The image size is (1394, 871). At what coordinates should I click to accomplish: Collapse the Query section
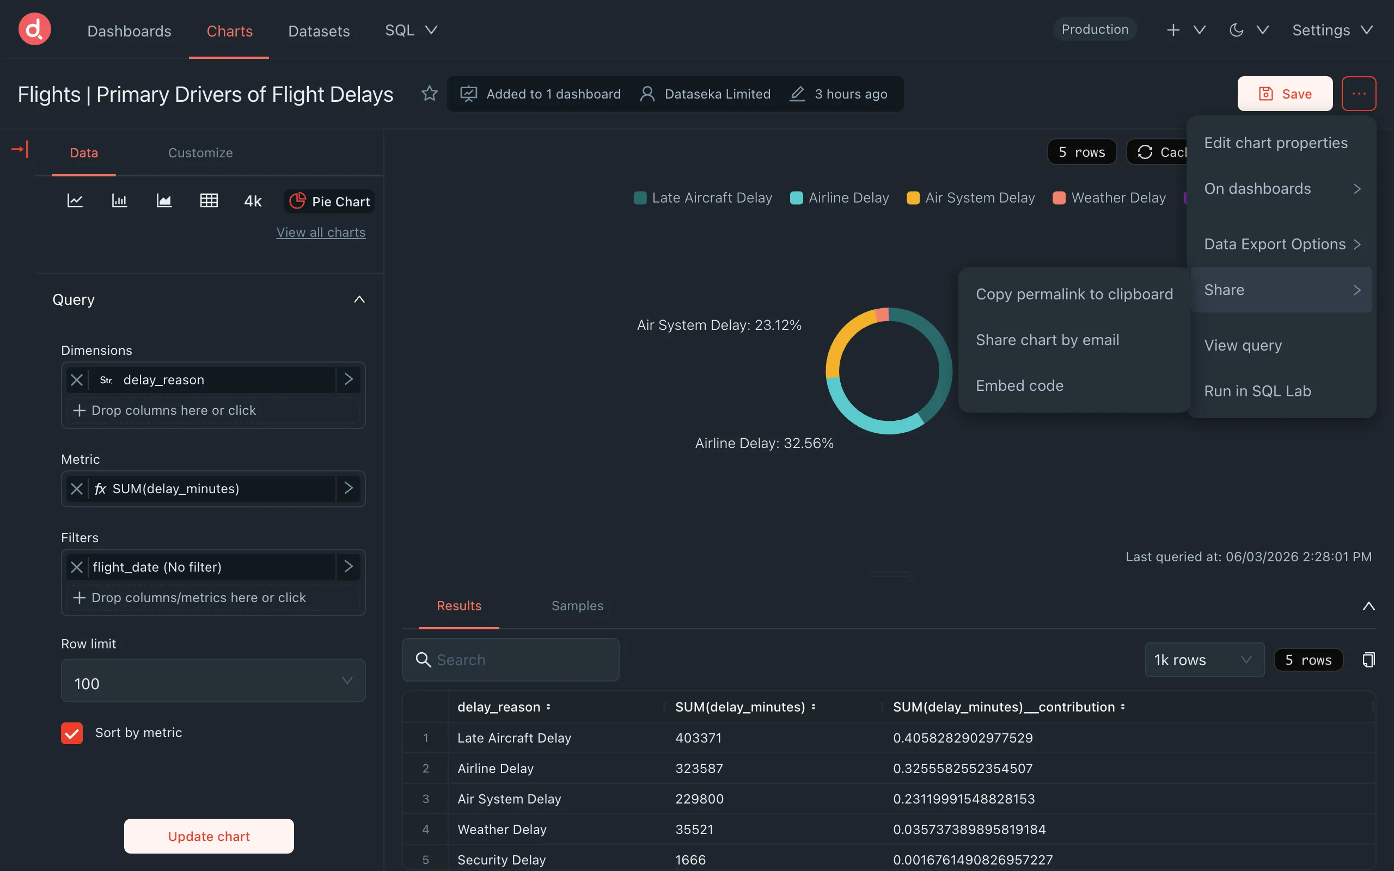tap(359, 299)
